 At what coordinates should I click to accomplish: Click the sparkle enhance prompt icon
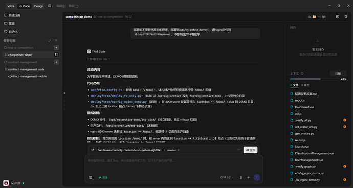click(x=249, y=177)
